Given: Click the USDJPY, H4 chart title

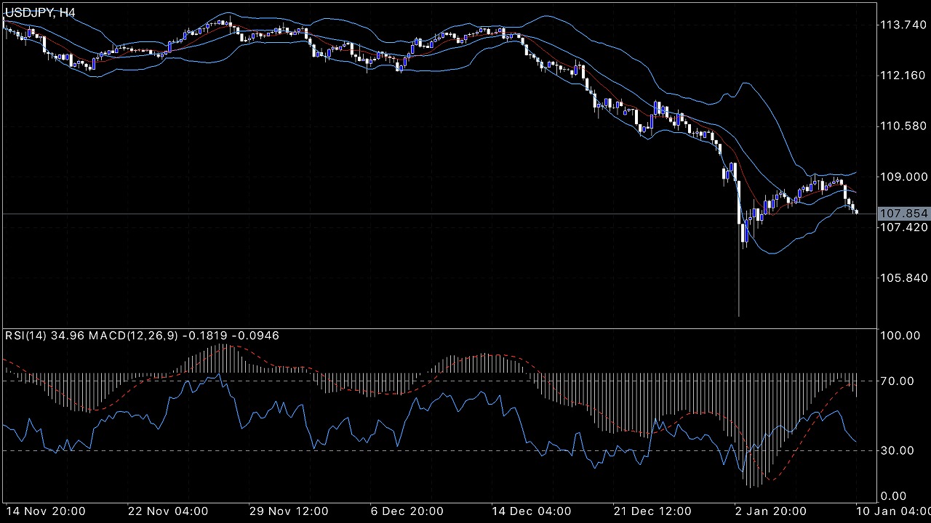Looking at the screenshot, I should click(39, 13).
